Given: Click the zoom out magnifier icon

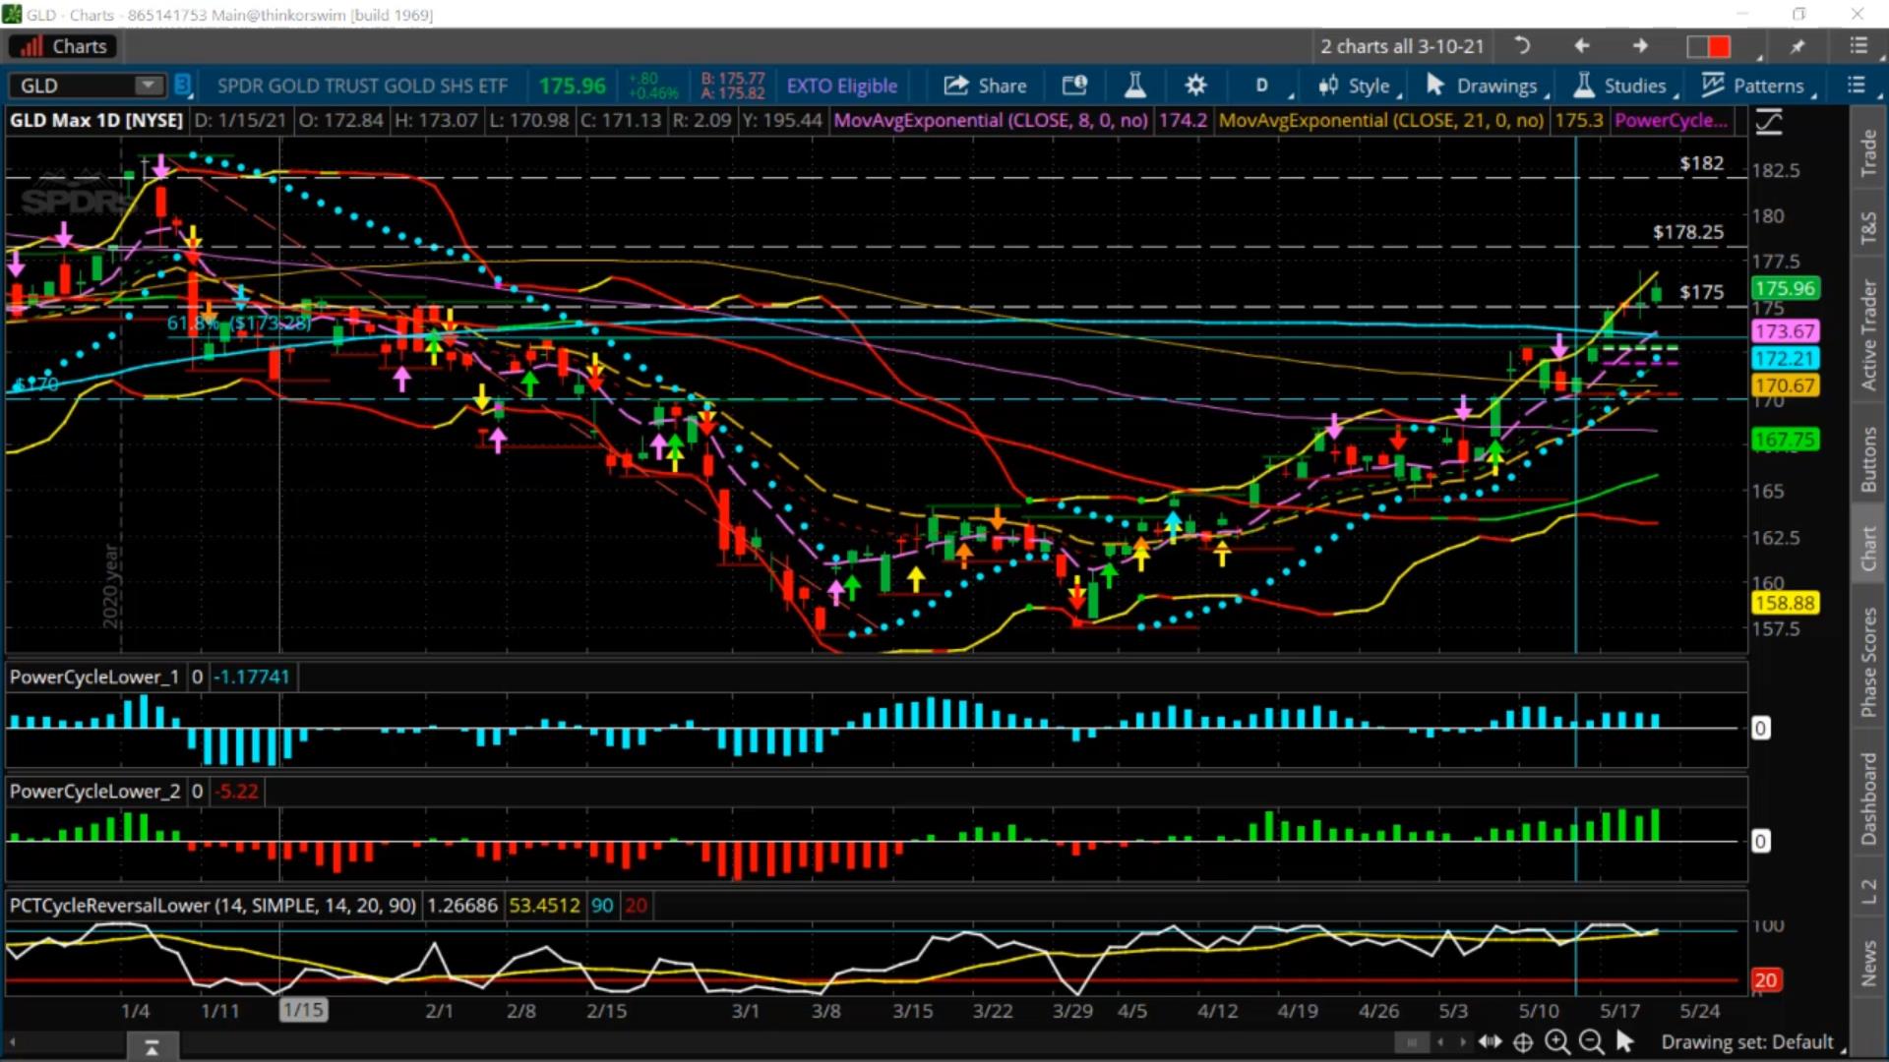Looking at the screenshot, I should 1591,1041.
